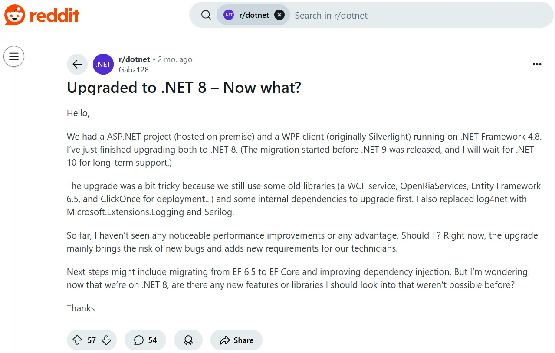Click the award ribbon icon
Image resolution: width=555 pixels, height=353 pixels.
click(188, 340)
